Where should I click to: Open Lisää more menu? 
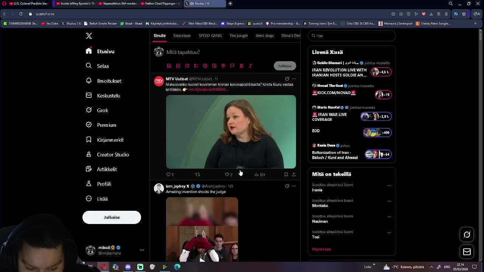tap(97, 199)
